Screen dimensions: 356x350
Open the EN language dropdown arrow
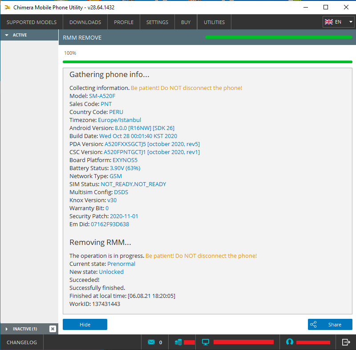click(351, 22)
